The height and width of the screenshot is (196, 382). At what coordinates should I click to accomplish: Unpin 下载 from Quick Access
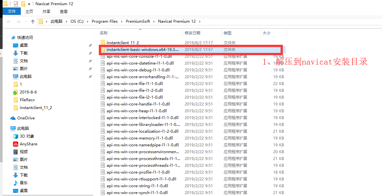coord(90,54)
